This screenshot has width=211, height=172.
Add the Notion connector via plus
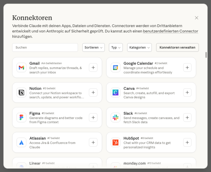tap(93, 92)
